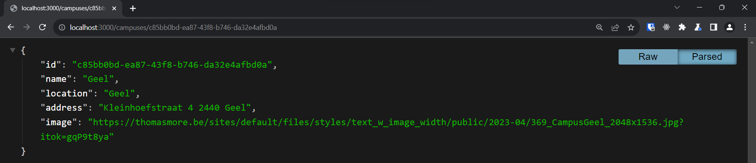
Task: Open the Extensions puzzle menu
Action: click(682, 27)
